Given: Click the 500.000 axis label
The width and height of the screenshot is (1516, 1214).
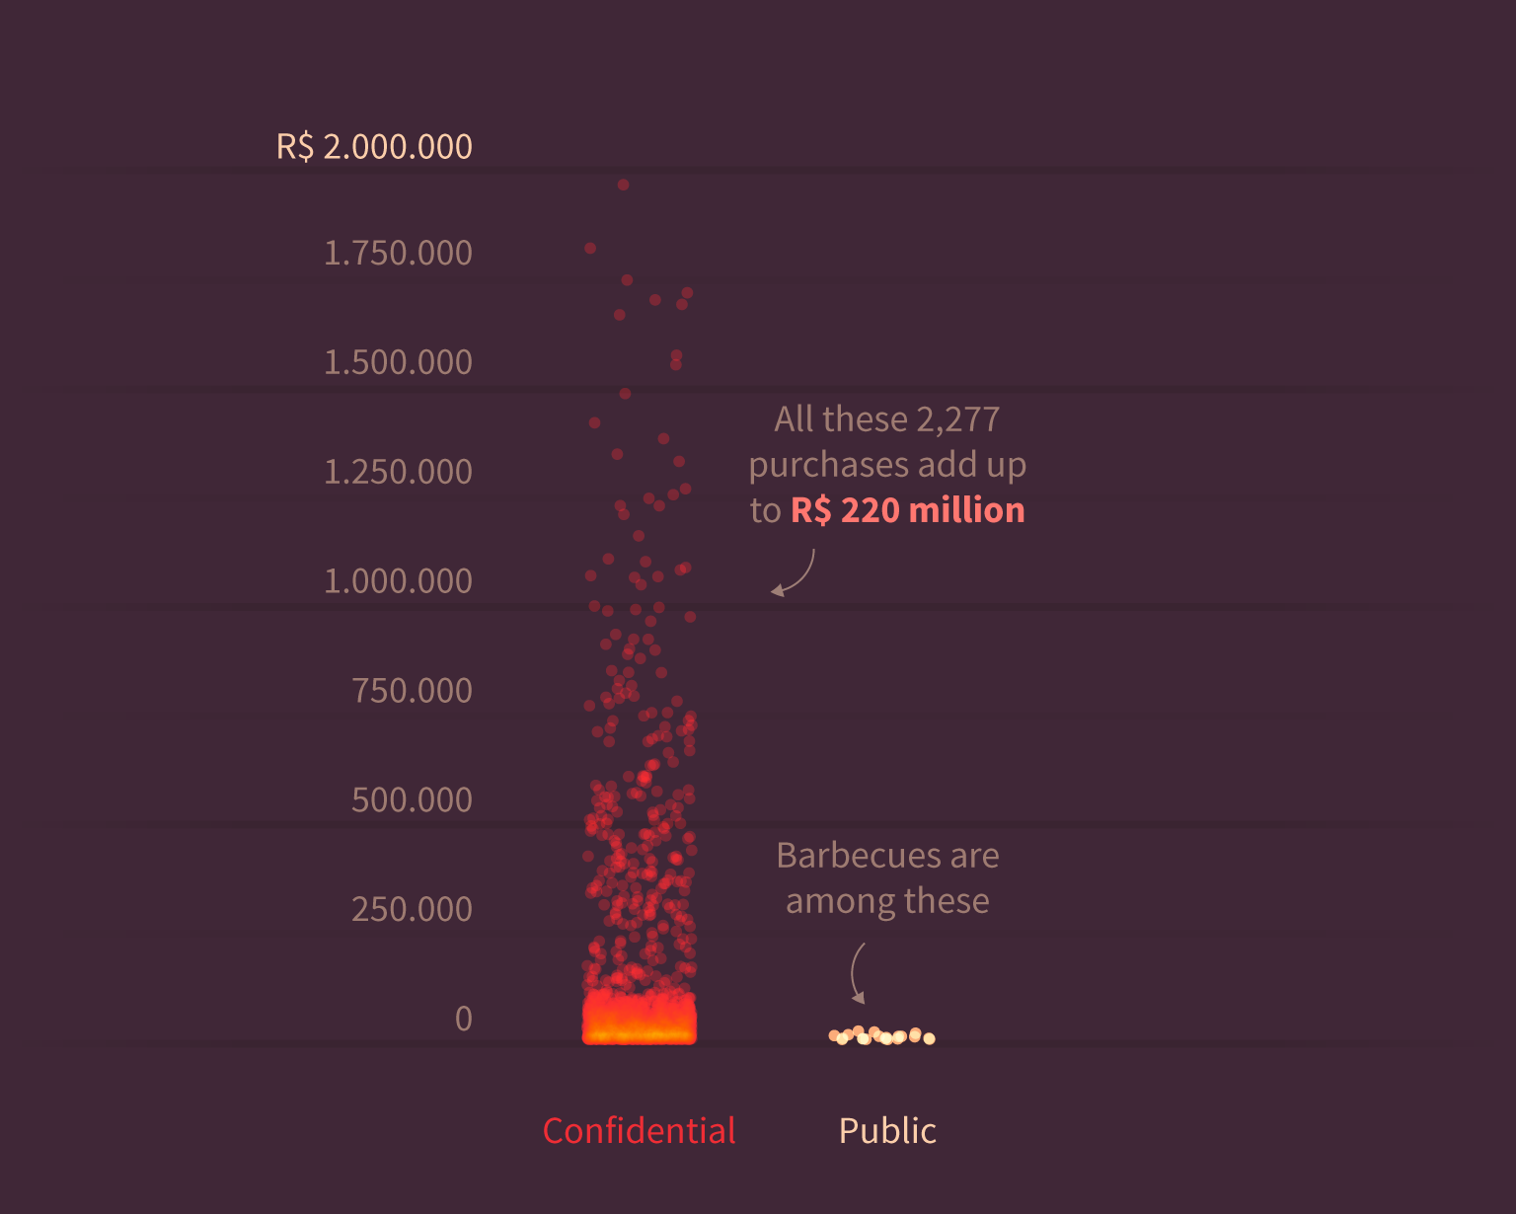Looking at the screenshot, I should pos(412,799).
